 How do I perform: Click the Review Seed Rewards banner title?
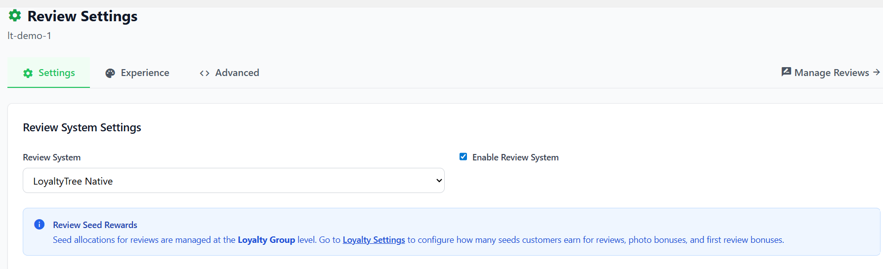[95, 225]
